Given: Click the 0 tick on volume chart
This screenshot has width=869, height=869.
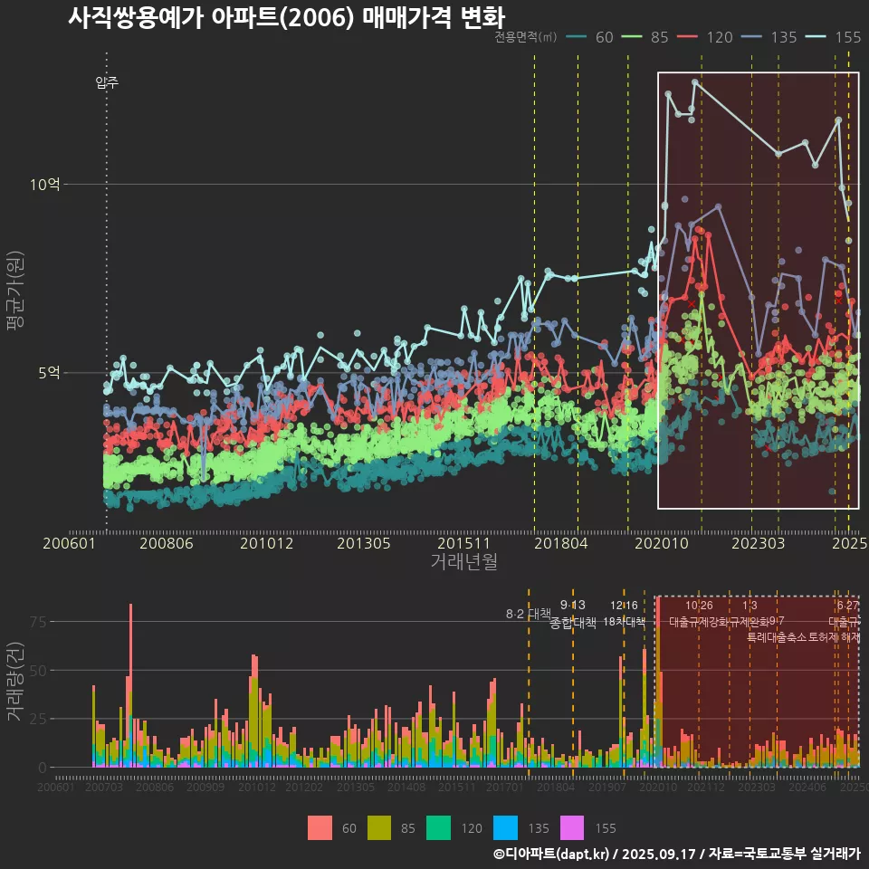Looking at the screenshot, I should coord(43,769).
